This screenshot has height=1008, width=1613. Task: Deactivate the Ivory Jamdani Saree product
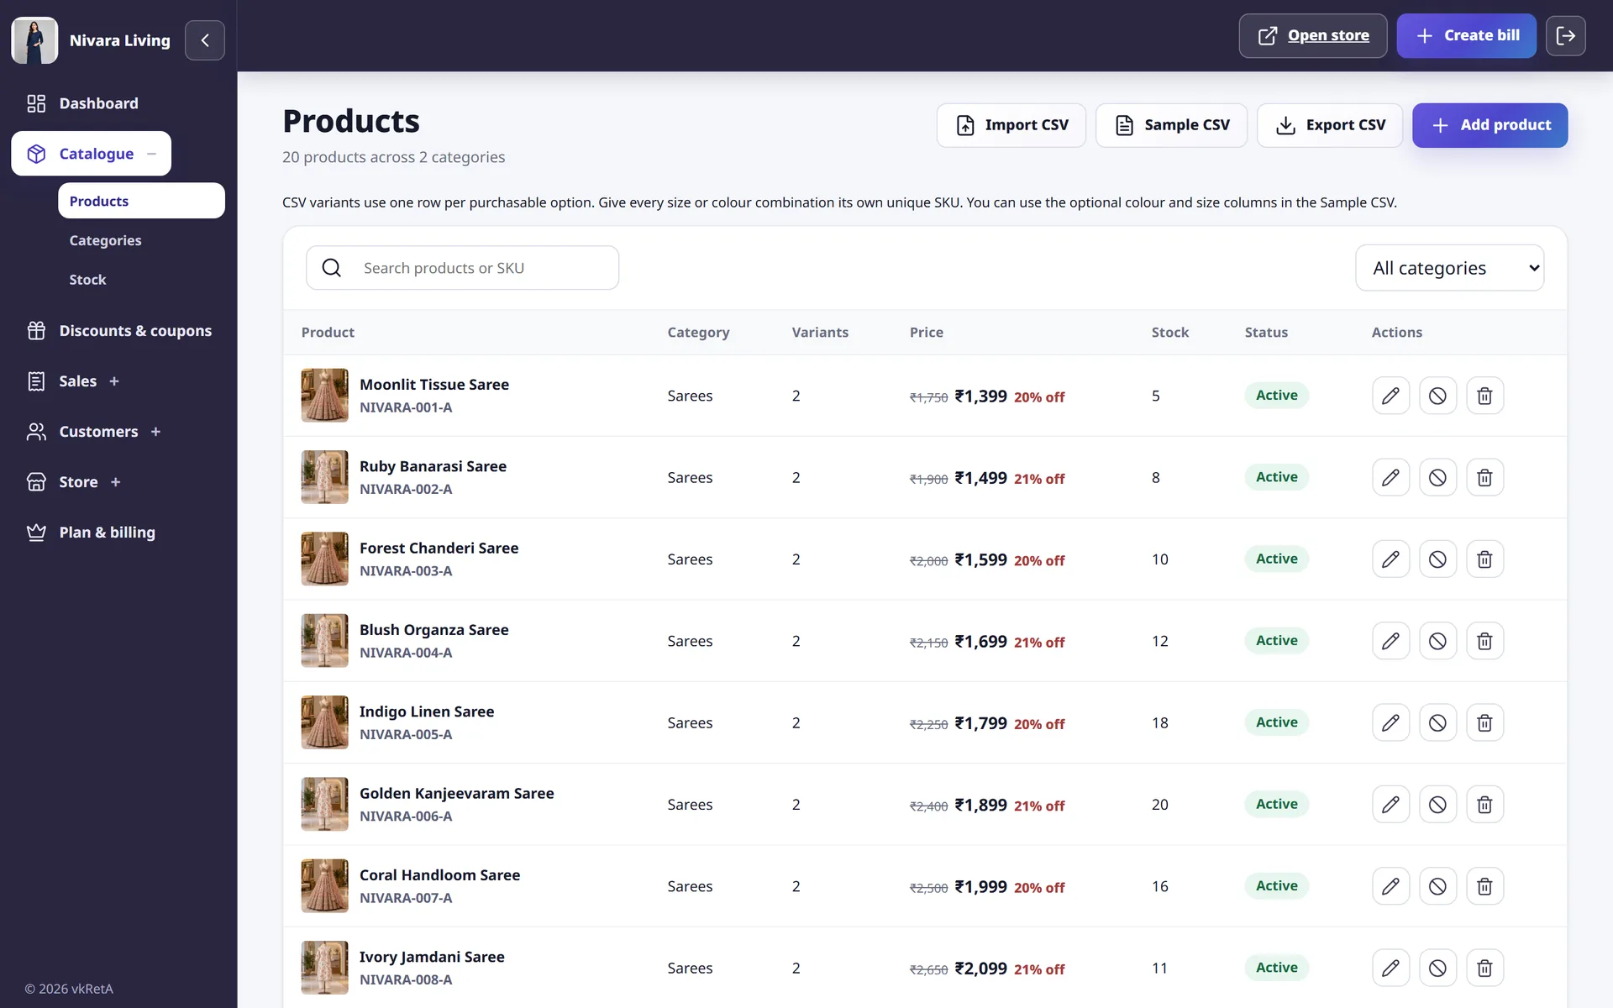(1437, 968)
